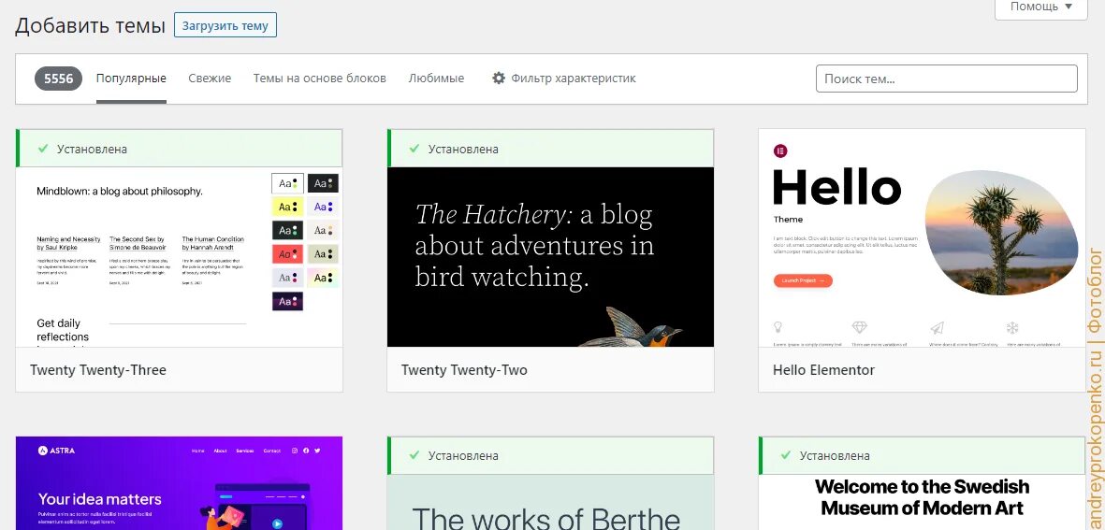Screen dimensions: 1105x530
Task: Click the Launch Project button in Hello preview
Action: [803, 280]
